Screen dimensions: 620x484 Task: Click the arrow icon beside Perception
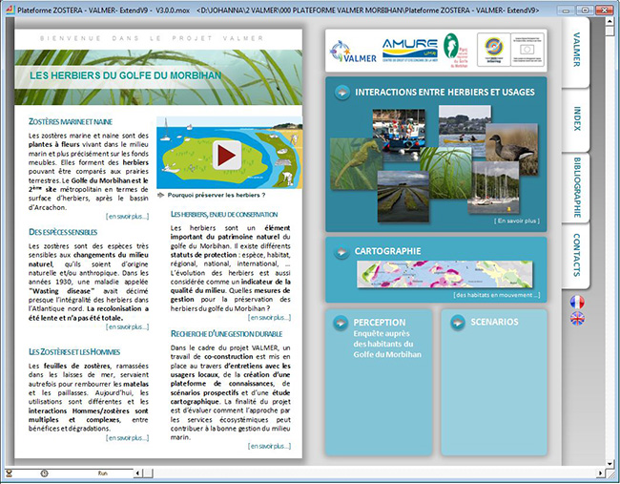point(341,323)
